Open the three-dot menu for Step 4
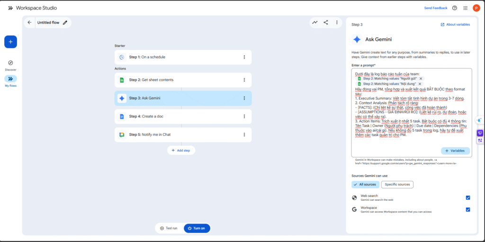 pyautogui.click(x=244, y=117)
